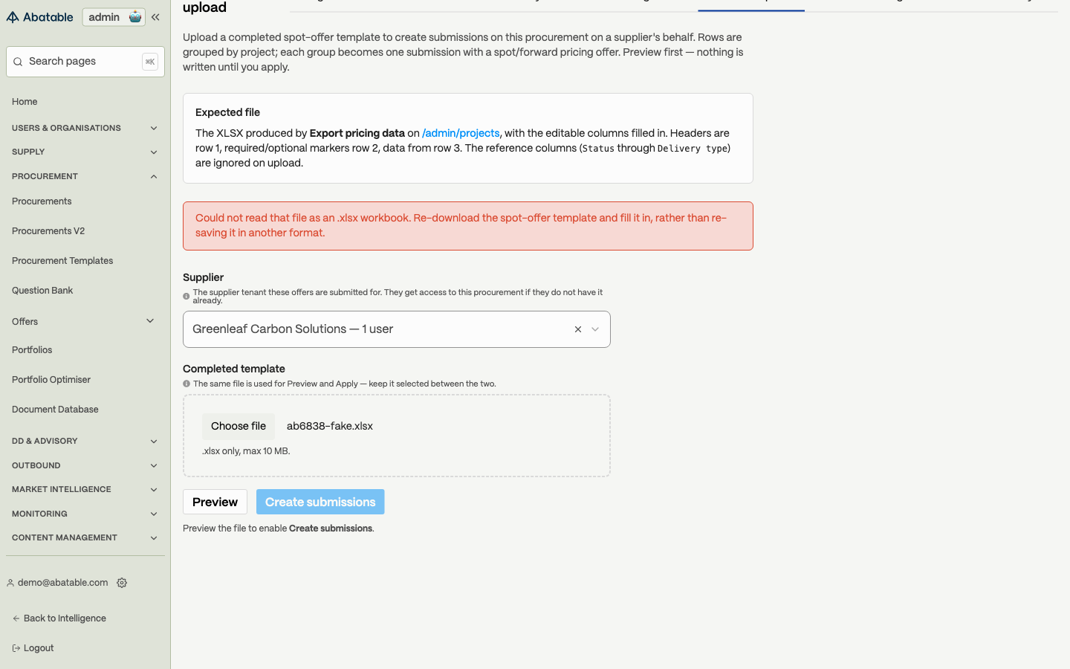The width and height of the screenshot is (1070, 669).
Task: Open the Question Bank page
Action: point(42,291)
